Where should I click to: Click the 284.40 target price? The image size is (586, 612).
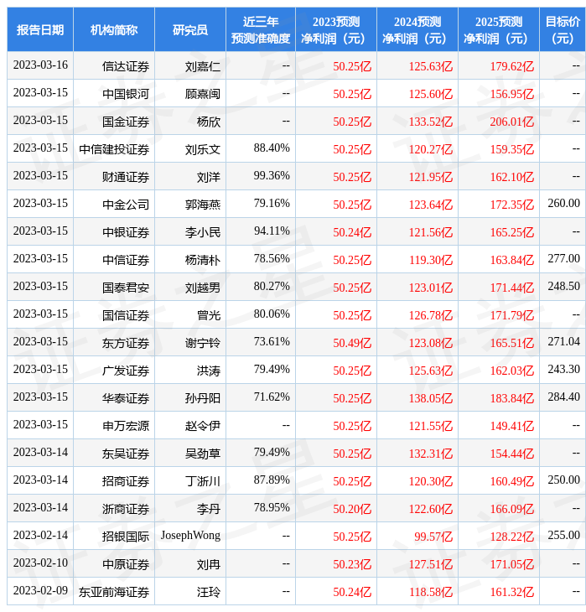[563, 397]
